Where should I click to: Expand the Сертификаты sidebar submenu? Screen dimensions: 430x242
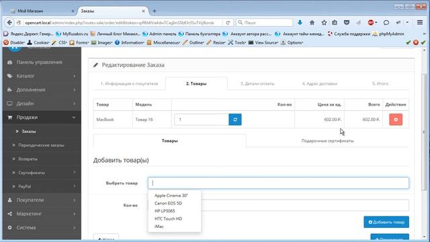pos(42,173)
